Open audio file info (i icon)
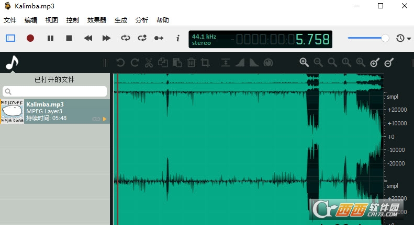 (178, 39)
